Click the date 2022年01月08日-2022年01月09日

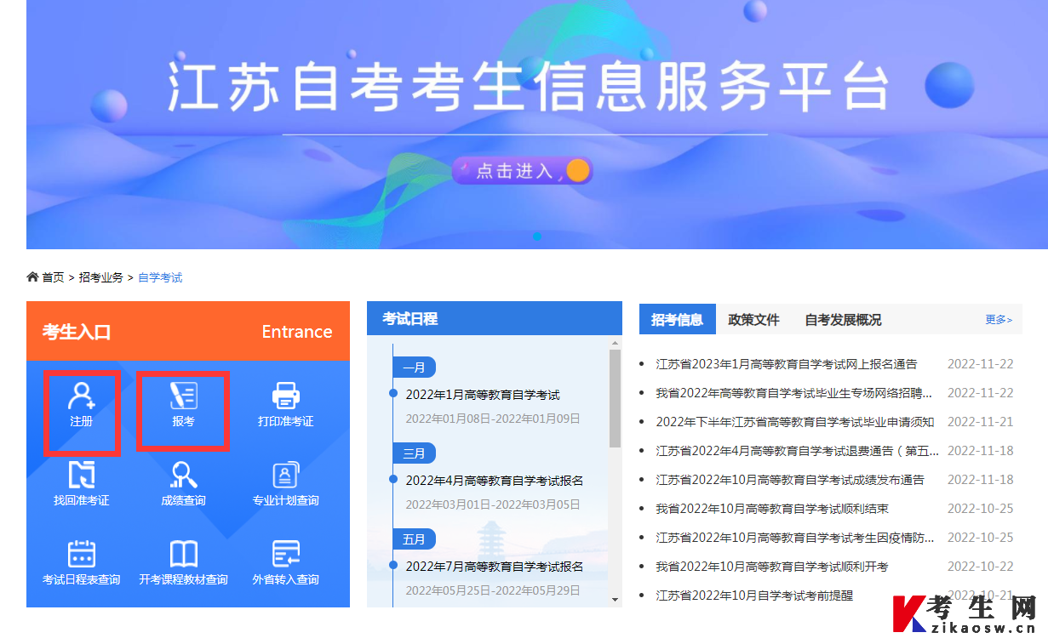point(493,419)
